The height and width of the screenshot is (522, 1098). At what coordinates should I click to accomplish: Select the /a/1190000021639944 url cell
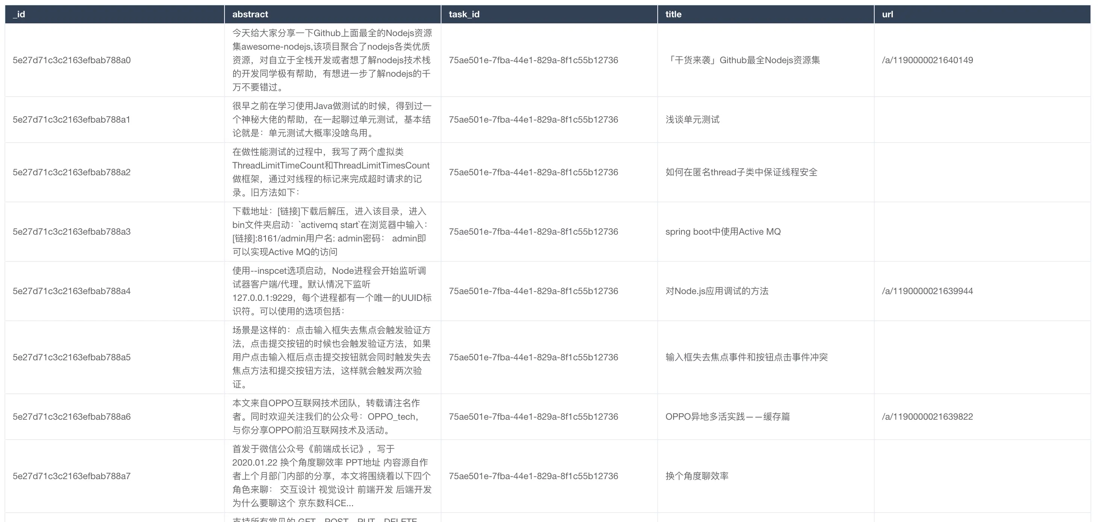pyautogui.click(x=928, y=291)
